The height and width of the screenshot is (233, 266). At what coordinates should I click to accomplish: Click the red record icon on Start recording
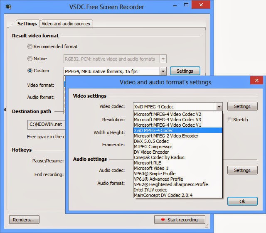(x=163, y=219)
